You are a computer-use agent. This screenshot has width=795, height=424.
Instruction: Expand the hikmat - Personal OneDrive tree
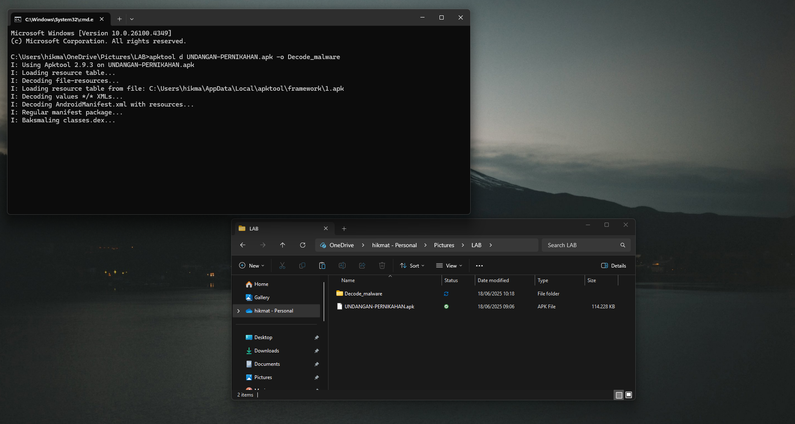tap(239, 311)
